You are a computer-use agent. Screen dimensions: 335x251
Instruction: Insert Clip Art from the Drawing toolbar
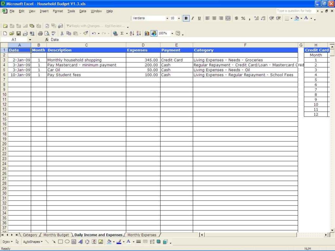(x=94, y=242)
